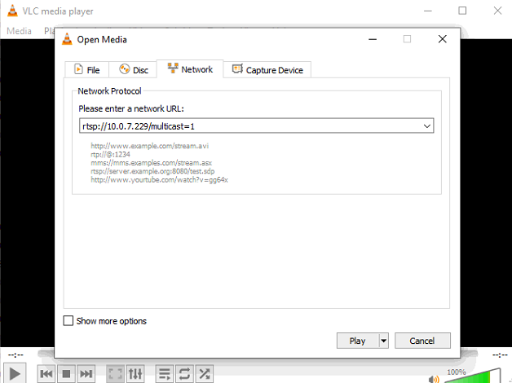Toggle fullscreen video mode icon

(x=116, y=373)
